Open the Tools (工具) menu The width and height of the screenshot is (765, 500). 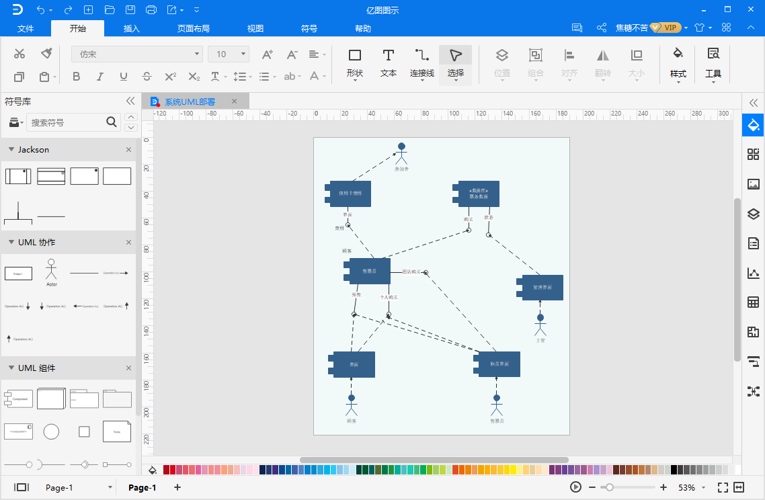point(713,65)
